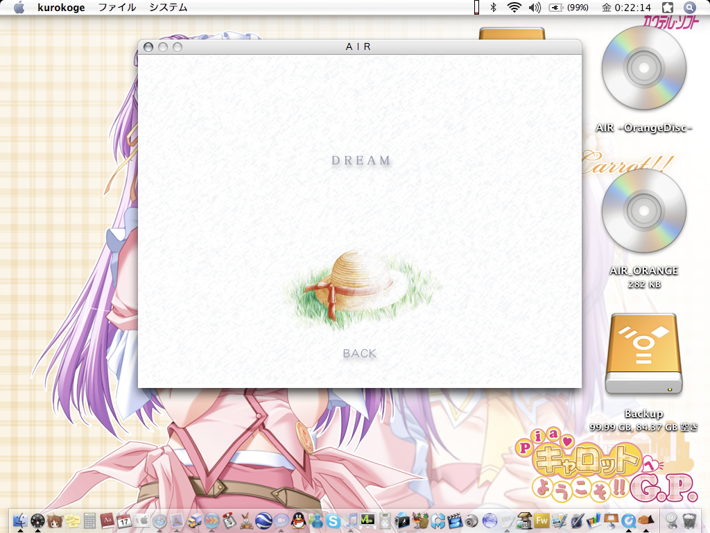Click the star icon beside the clock
Screen dimensions: 710x533
[x=668, y=7]
